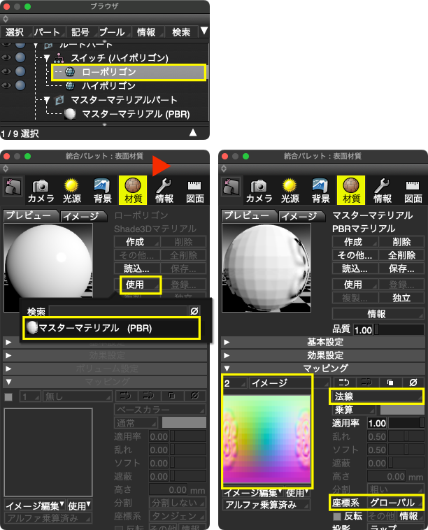Toggle eye visibility for High Polygon row
The height and width of the screenshot is (530, 428).
(7, 85)
